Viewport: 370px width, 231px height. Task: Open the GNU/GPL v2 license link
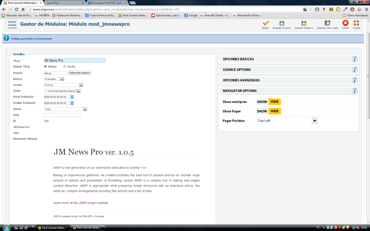pos(93,216)
